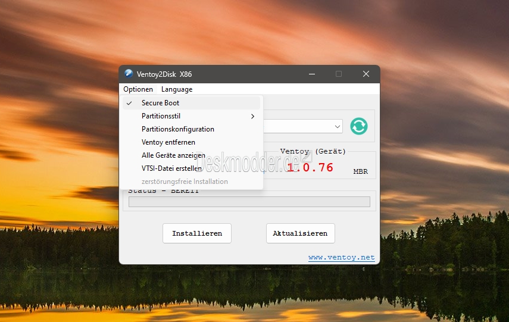Click the status progress bar
The height and width of the screenshot is (322, 509).
coord(249,202)
